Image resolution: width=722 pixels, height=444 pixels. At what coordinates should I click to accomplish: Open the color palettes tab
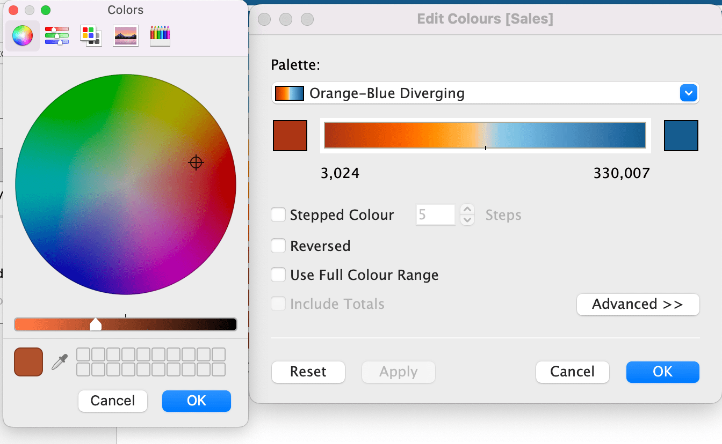point(91,35)
